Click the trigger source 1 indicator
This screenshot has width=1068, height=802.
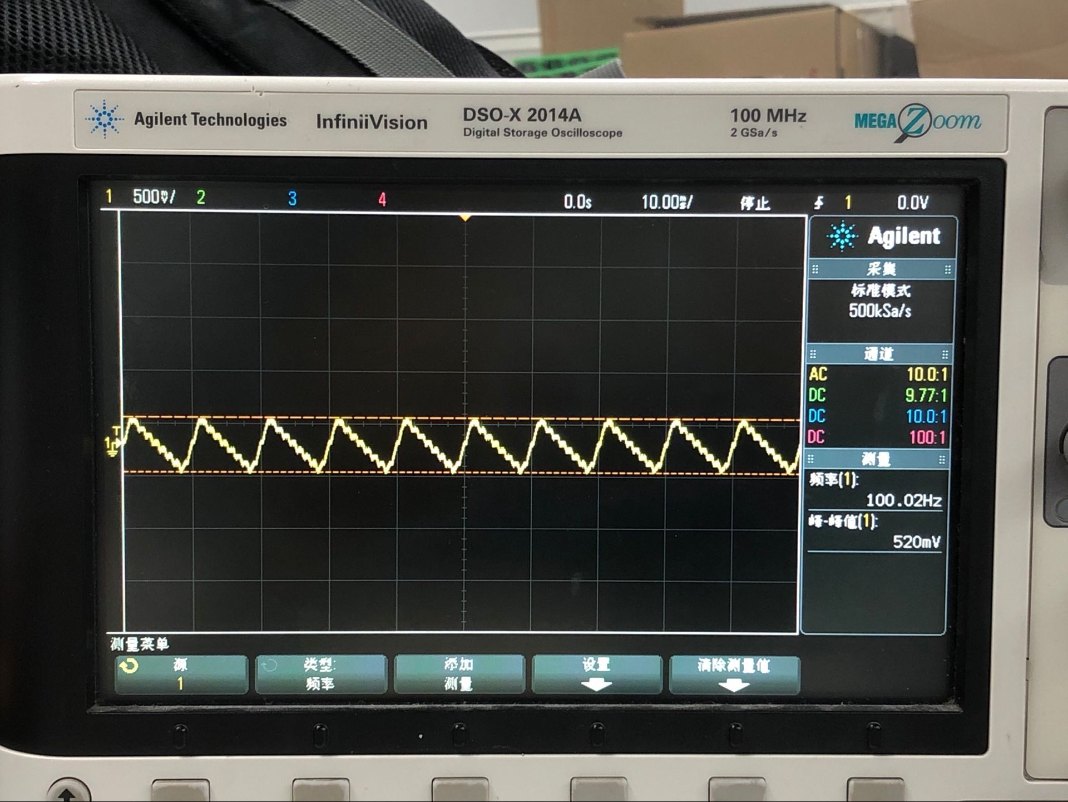pyautogui.click(x=848, y=203)
